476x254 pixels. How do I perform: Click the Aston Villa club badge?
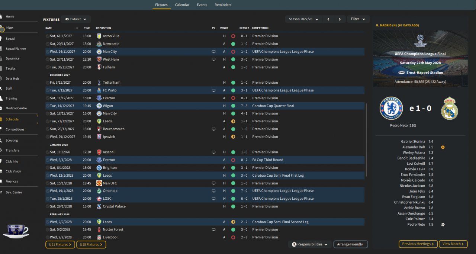tap(99, 36)
